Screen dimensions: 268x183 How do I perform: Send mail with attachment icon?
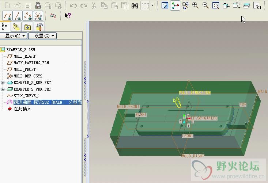tap(48, 5)
